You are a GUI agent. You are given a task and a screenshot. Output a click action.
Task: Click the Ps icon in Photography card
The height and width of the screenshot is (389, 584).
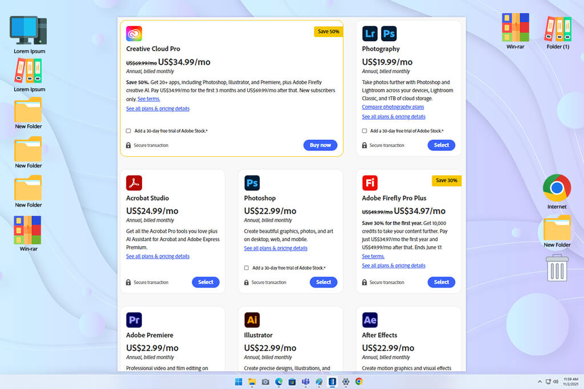click(389, 34)
